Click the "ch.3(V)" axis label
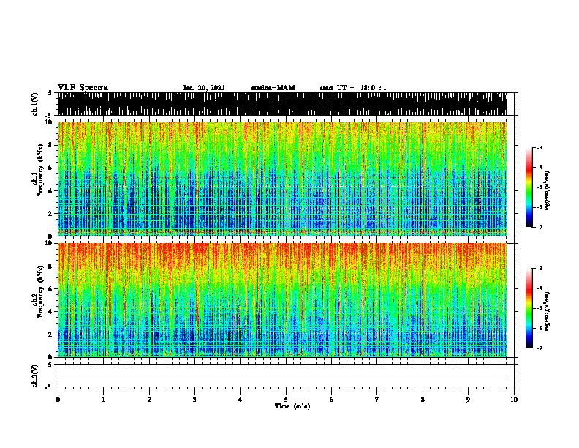This screenshot has height=448, width=579. coord(34,376)
